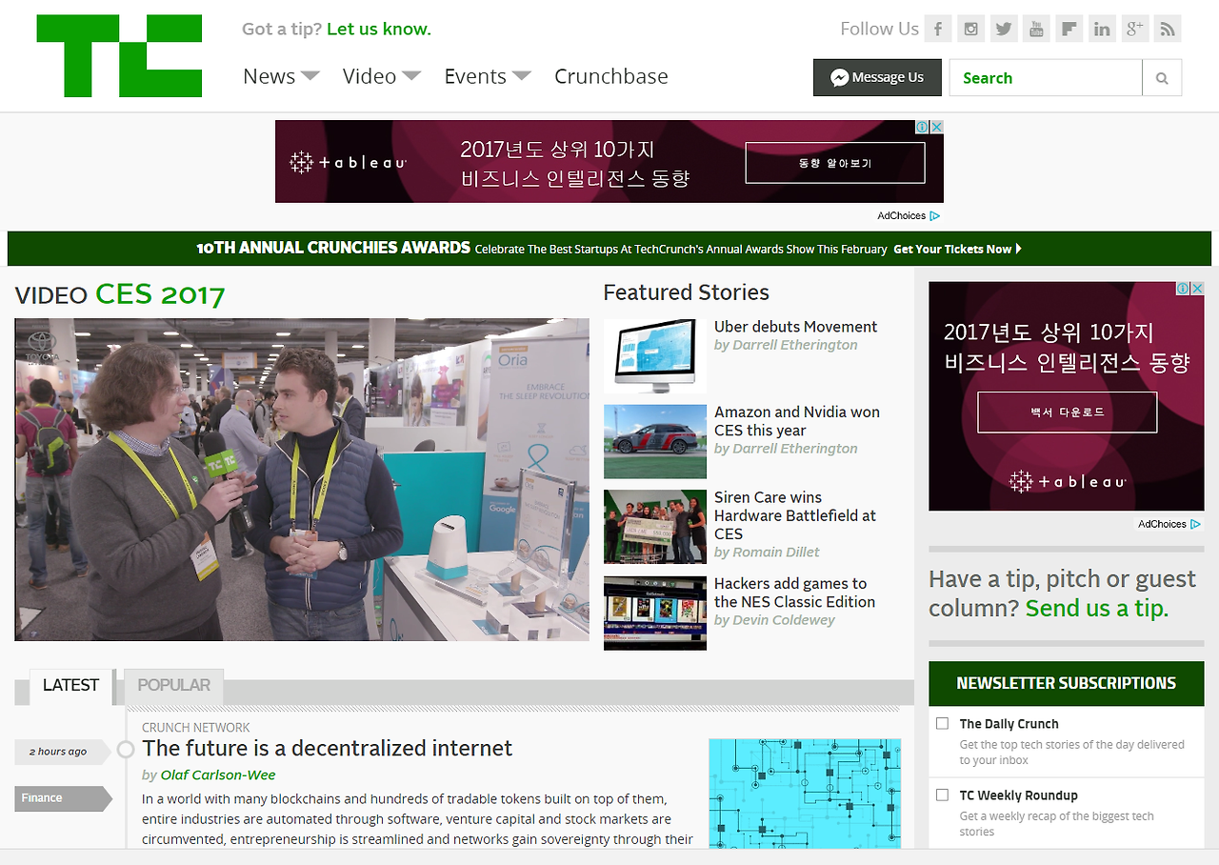The width and height of the screenshot is (1219, 865).
Task: Open TechCrunch Flipboard icon
Action: (1069, 29)
